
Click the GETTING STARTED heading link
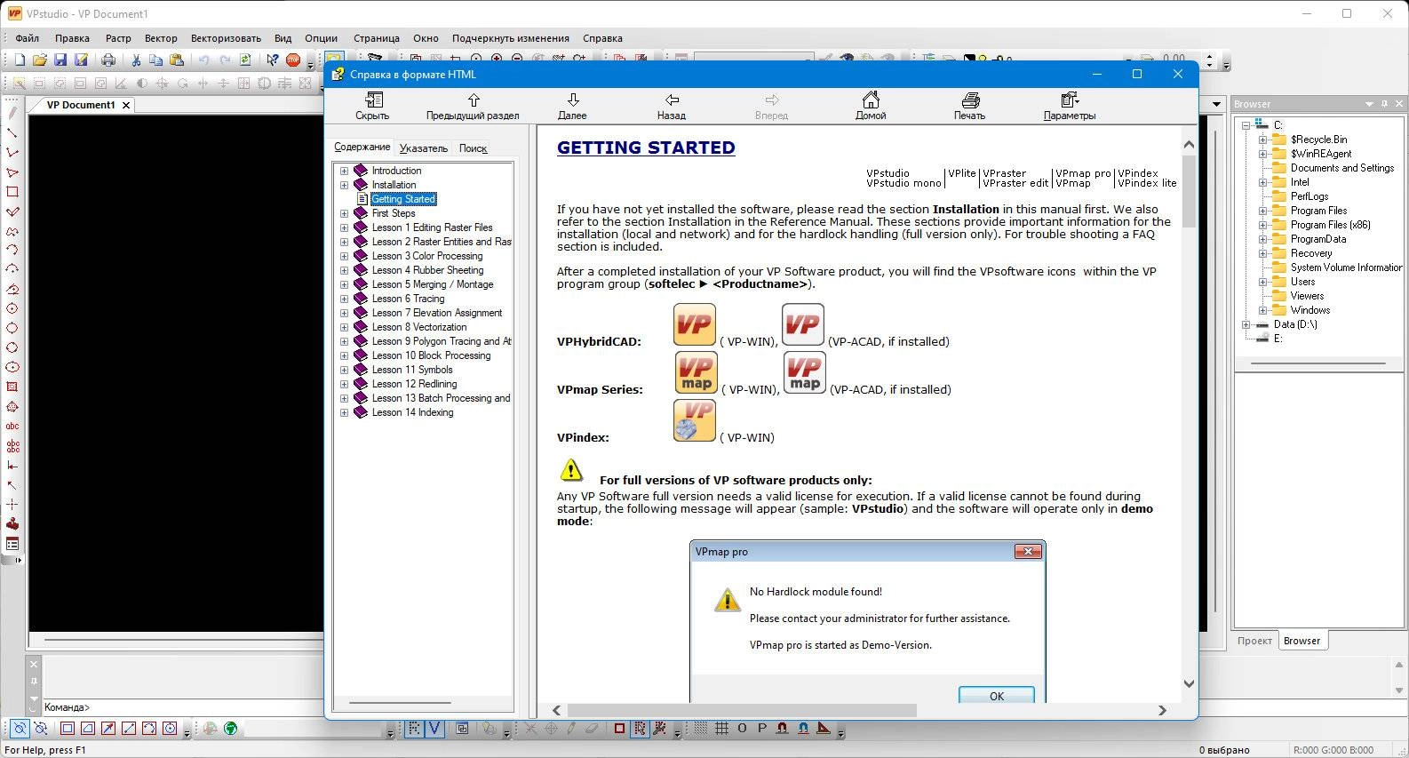(646, 148)
